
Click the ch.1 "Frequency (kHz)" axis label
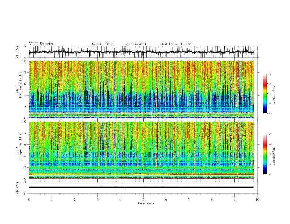[x=21, y=85]
